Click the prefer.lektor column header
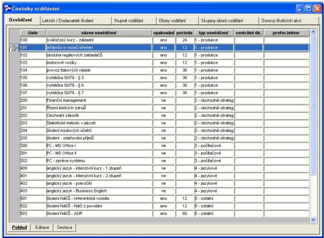The image size is (324, 238). [x=286, y=33]
